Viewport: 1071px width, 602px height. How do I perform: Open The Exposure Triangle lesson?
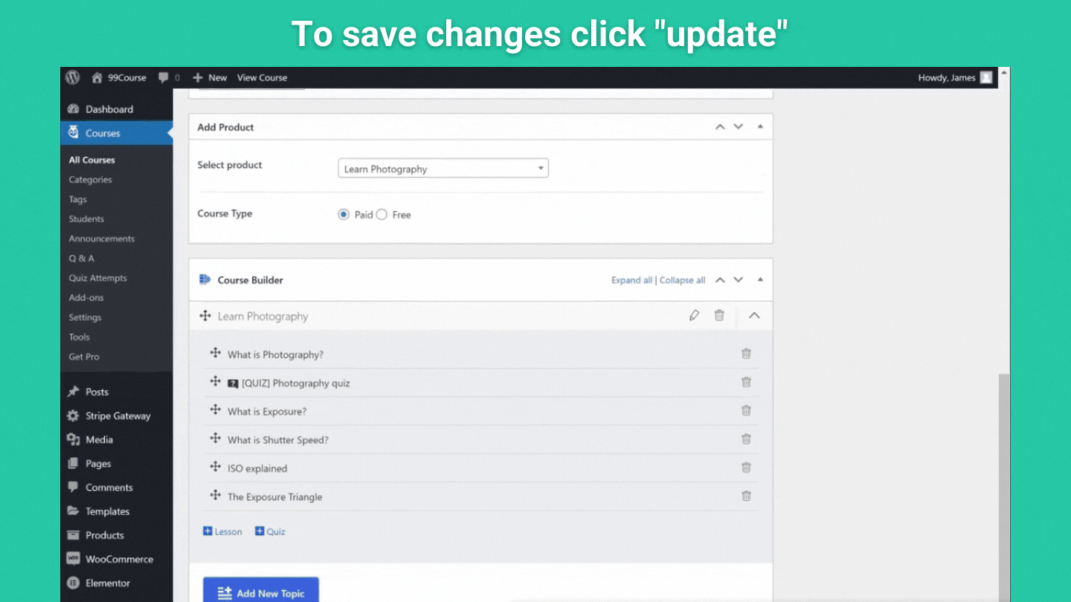click(x=274, y=497)
